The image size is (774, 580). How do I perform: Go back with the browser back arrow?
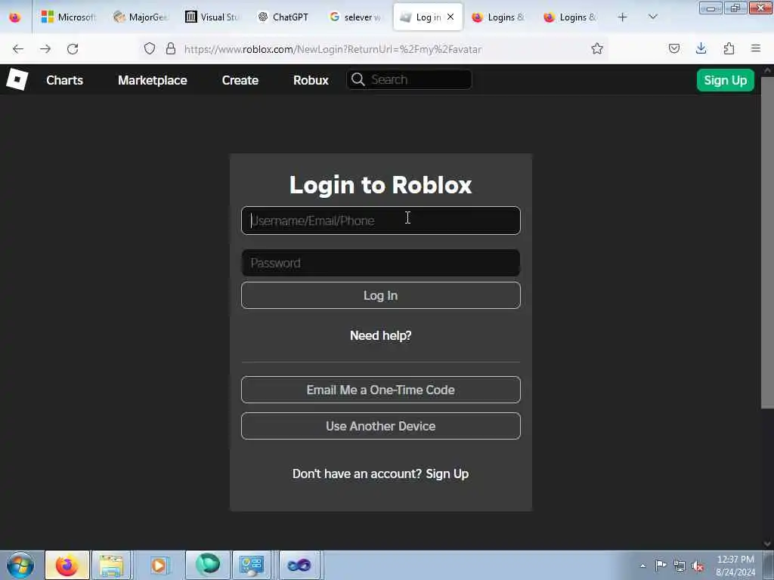[18, 49]
